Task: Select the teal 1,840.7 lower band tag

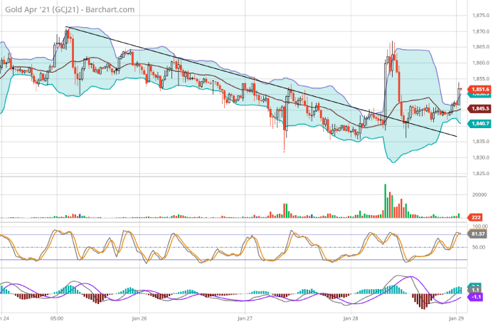Action: tap(480, 123)
